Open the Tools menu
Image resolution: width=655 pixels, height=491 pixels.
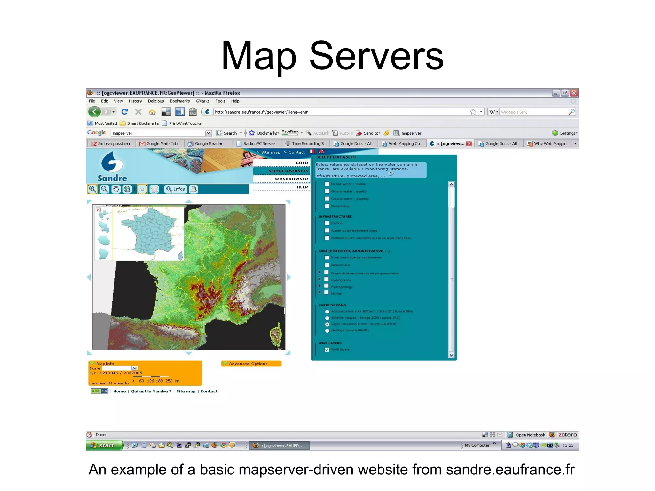coord(220,101)
